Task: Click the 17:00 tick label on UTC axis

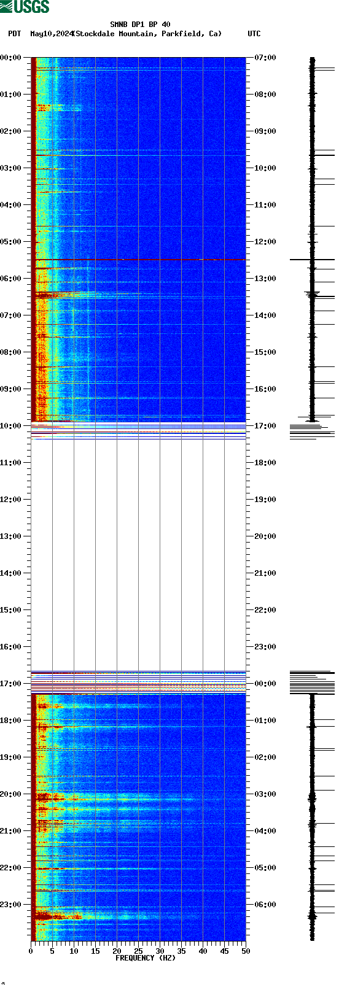Action: coord(265,426)
